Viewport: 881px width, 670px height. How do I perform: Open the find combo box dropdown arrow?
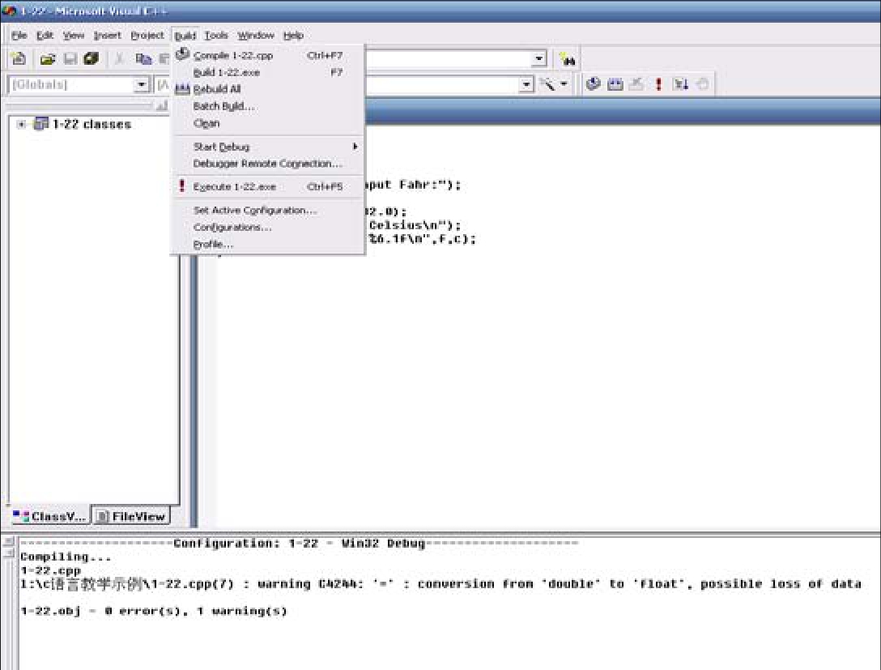pyautogui.click(x=538, y=58)
